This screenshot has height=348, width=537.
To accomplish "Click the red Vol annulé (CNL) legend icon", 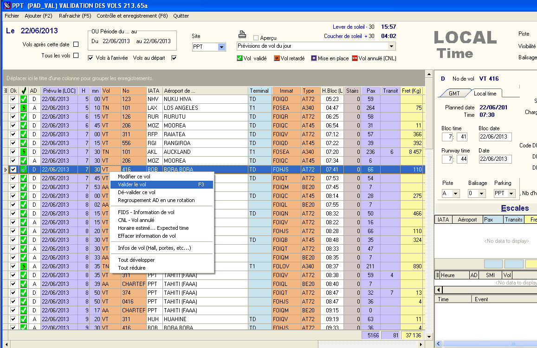I will tap(355, 58).
